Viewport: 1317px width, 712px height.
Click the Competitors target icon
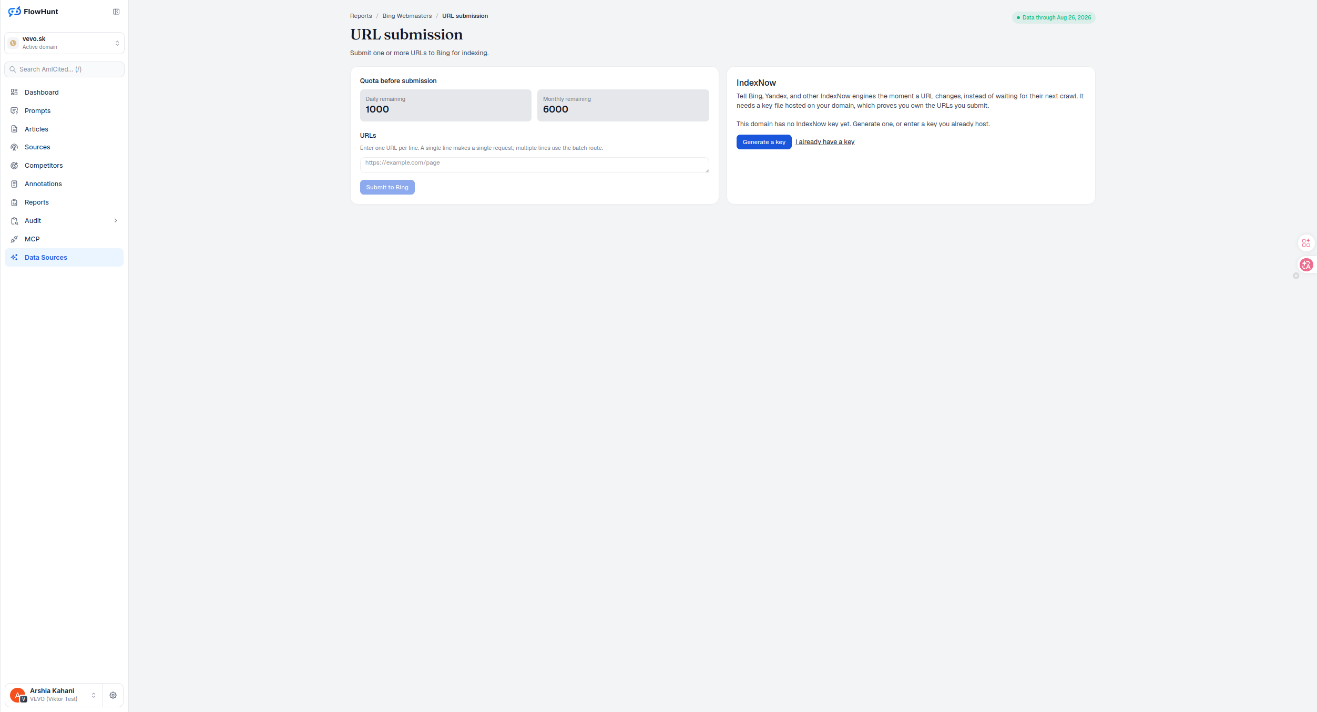[14, 166]
